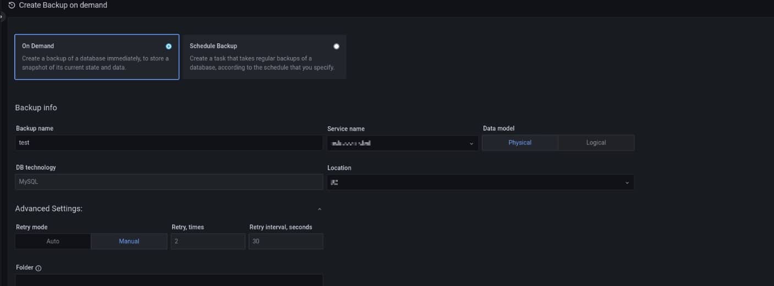774x286 pixels.
Task: Click the Retry times field
Action: tap(208, 242)
